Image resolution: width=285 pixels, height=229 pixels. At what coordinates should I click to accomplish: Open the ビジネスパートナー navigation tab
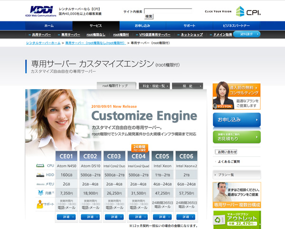237,26
